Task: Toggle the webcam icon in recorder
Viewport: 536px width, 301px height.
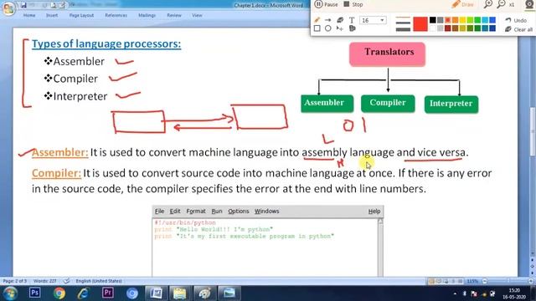Action: [529, 4]
